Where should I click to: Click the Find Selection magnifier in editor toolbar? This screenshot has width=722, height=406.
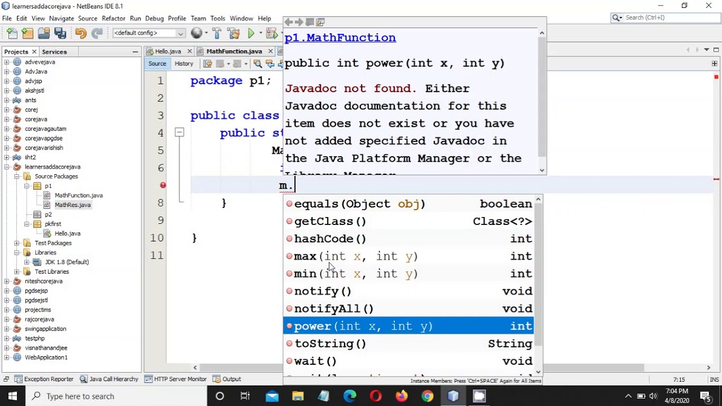pyautogui.click(x=257, y=64)
